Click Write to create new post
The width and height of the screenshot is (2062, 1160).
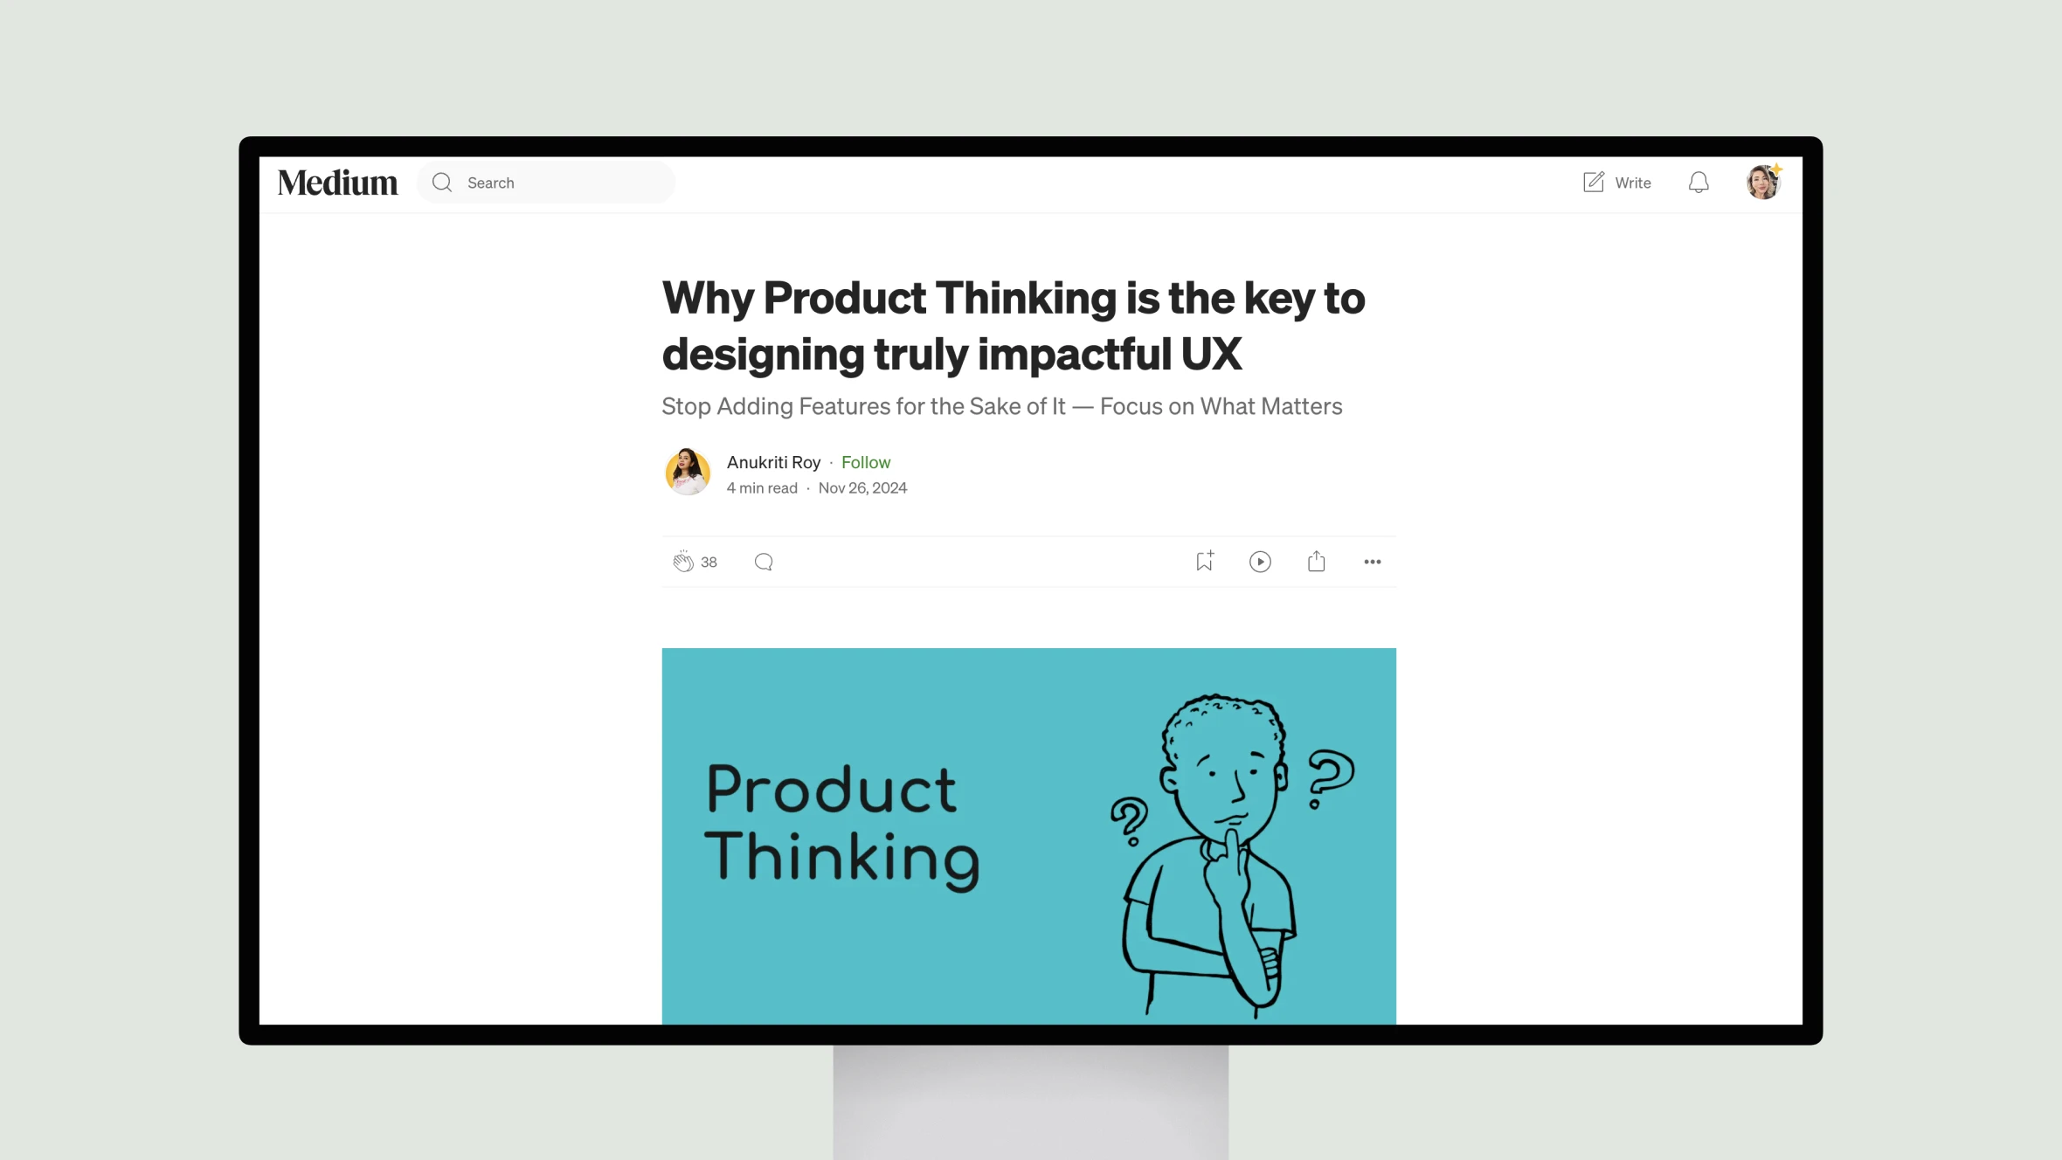pos(1617,182)
